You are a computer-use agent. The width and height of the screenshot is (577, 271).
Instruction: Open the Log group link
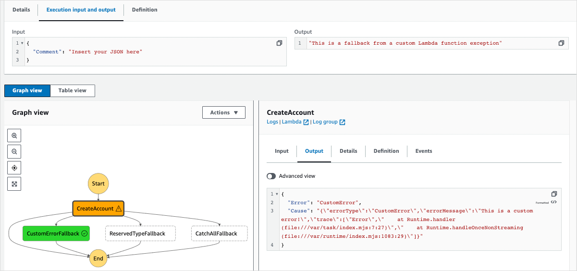tap(329, 122)
